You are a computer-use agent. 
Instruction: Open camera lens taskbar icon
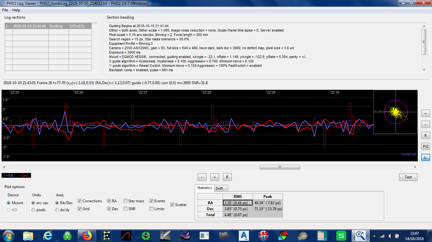224,236
